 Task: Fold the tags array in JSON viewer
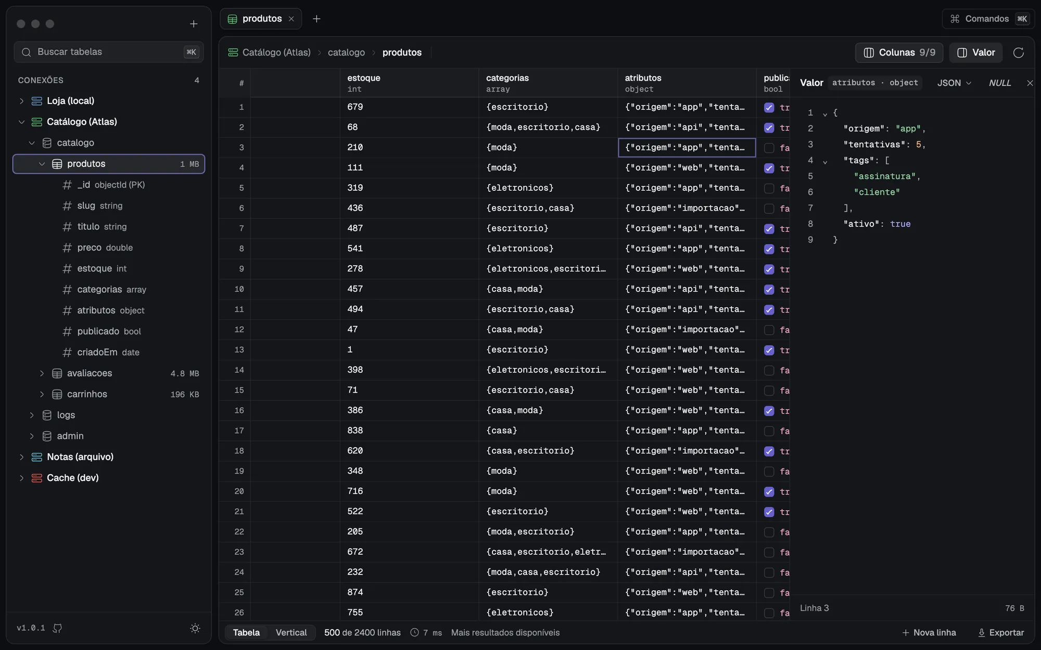825,162
